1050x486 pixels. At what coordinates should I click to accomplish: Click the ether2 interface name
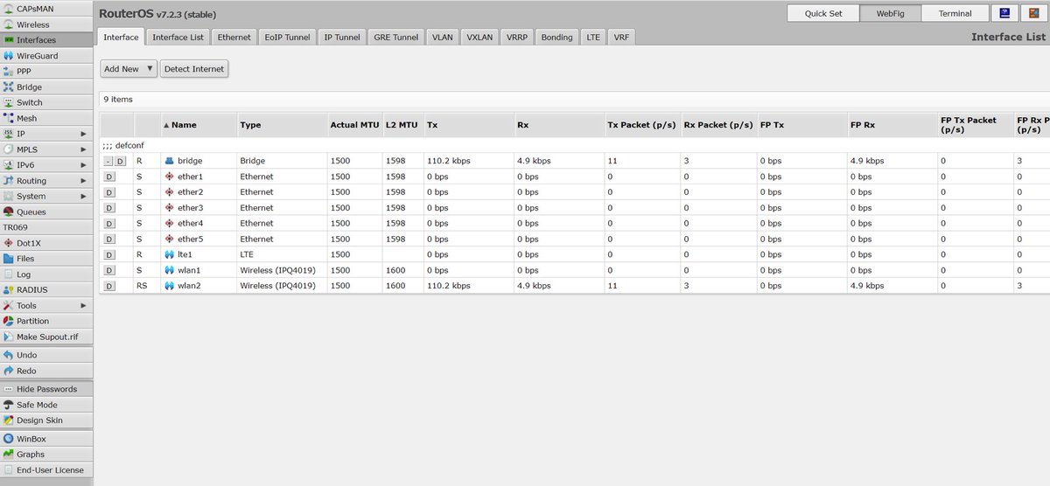click(x=190, y=192)
